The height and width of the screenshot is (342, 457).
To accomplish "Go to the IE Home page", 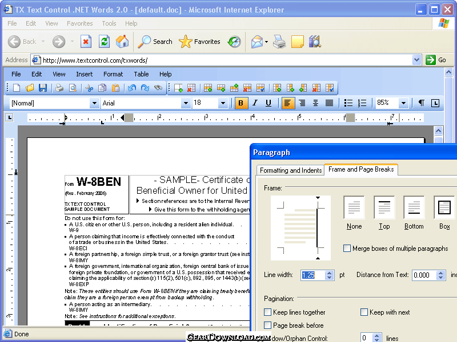I will coord(122,42).
